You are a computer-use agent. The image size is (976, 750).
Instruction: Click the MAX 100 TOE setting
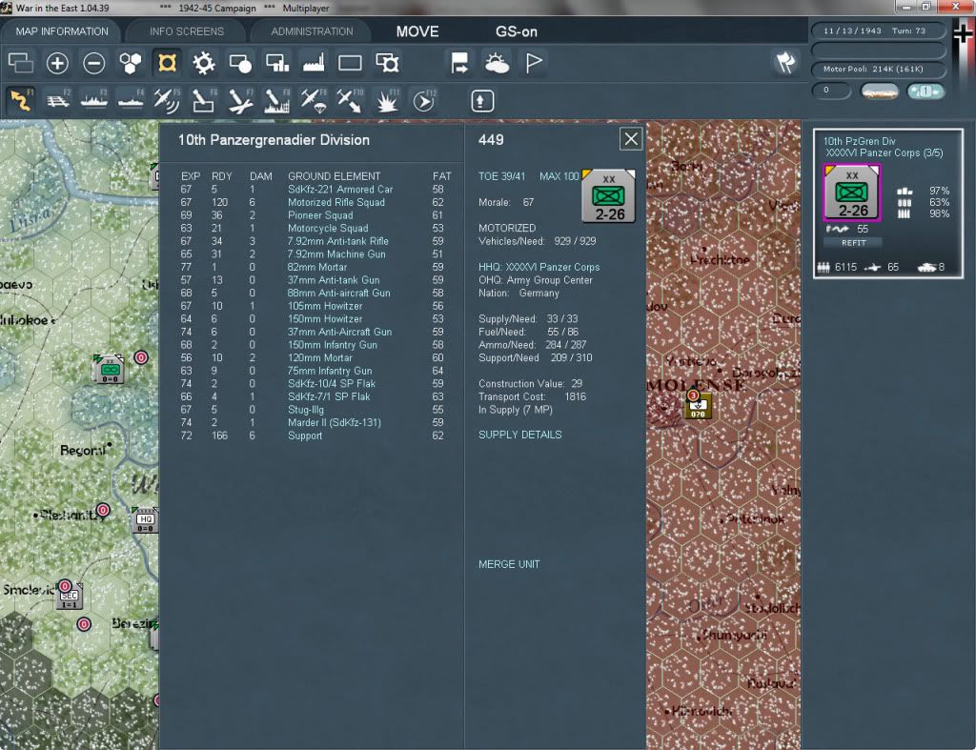tap(559, 176)
